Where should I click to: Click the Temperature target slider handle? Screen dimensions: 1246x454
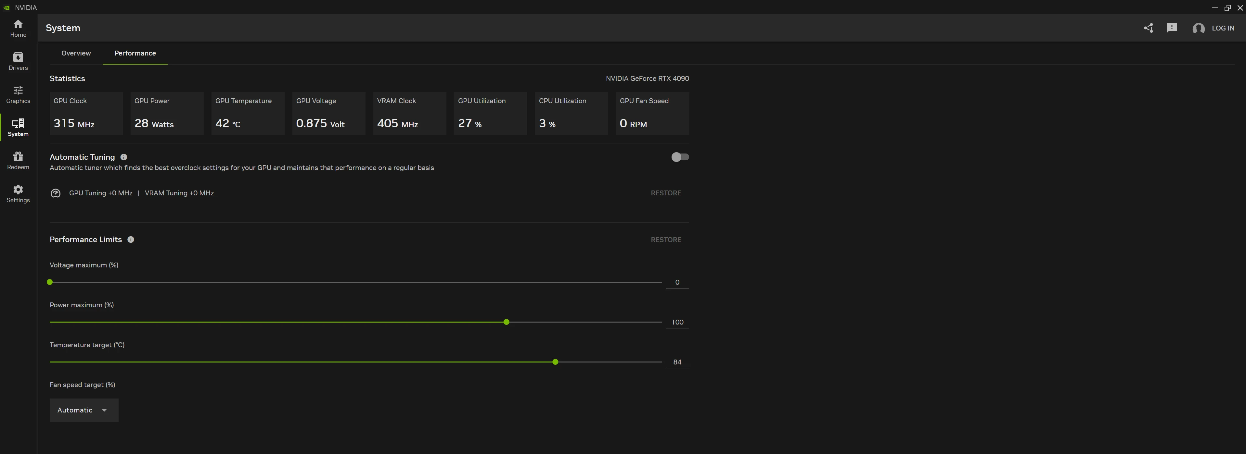(555, 362)
